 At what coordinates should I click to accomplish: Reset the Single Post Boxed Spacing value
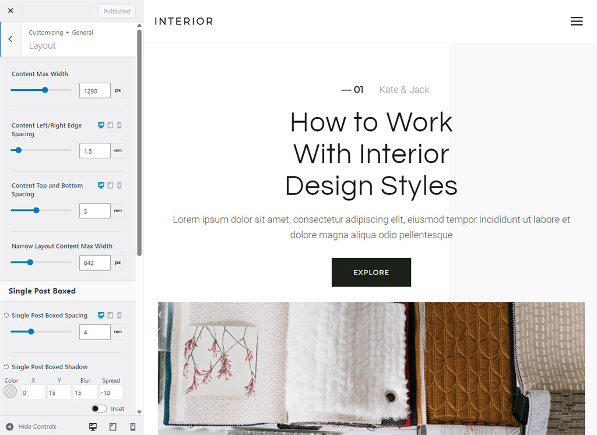point(6,316)
